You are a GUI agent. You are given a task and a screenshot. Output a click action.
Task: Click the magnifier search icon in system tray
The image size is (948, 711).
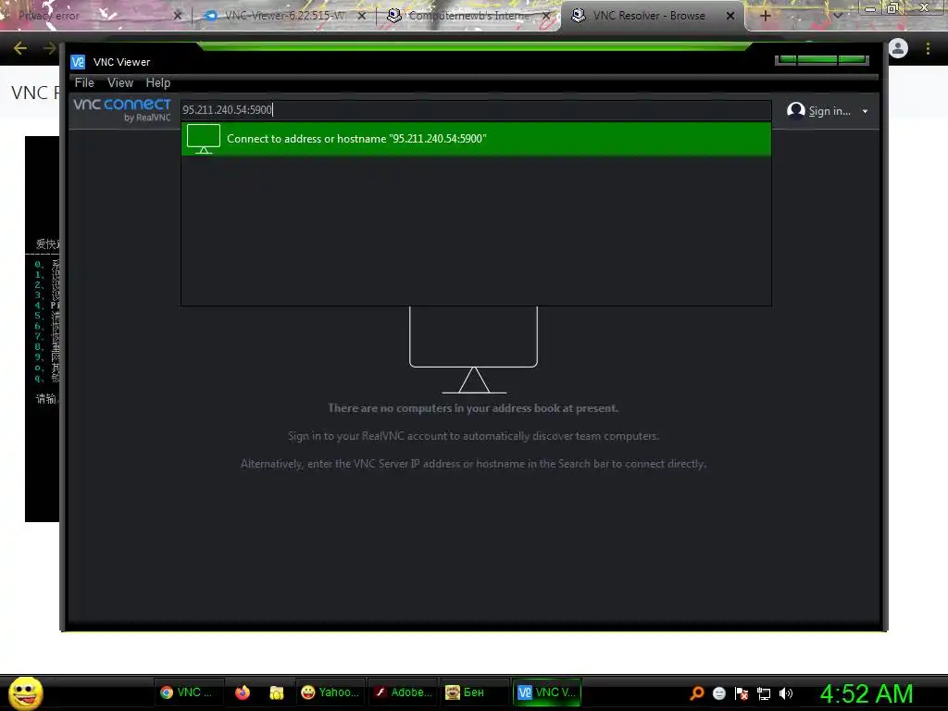pos(696,692)
